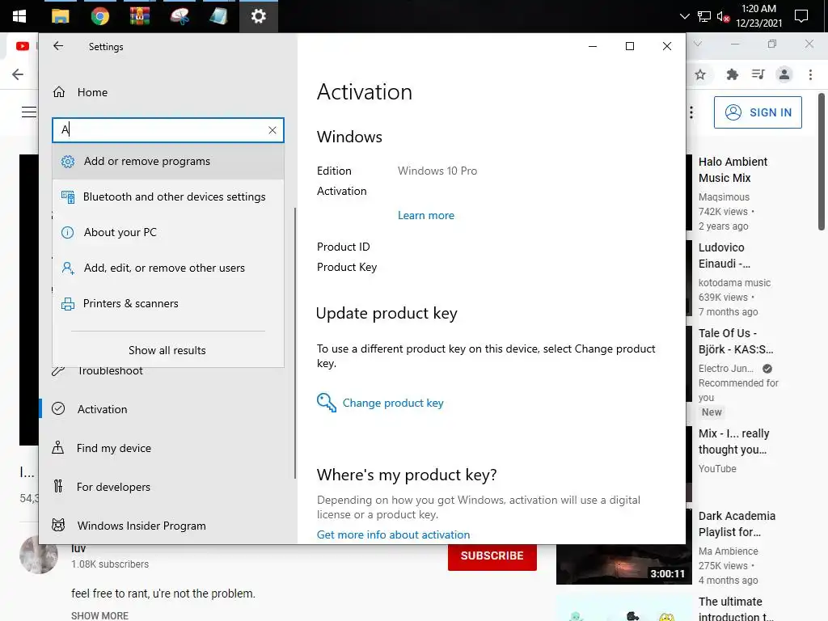Screen dimensions: 828x621
Task: Click the key icon beside Change product key
Action: (x=327, y=403)
